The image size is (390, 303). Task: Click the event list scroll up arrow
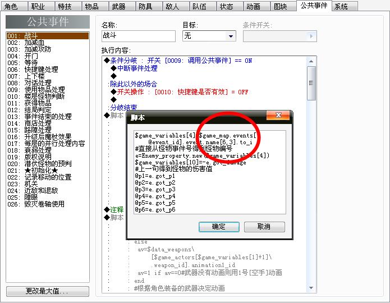point(311,61)
